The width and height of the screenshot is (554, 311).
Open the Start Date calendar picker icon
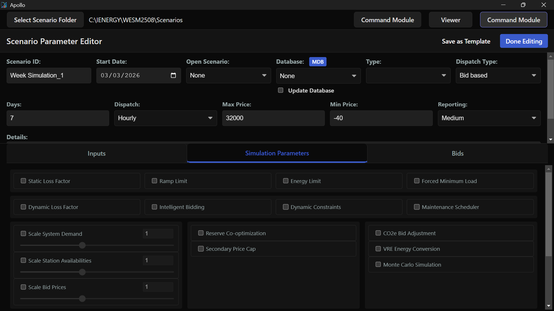[x=173, y=76]
